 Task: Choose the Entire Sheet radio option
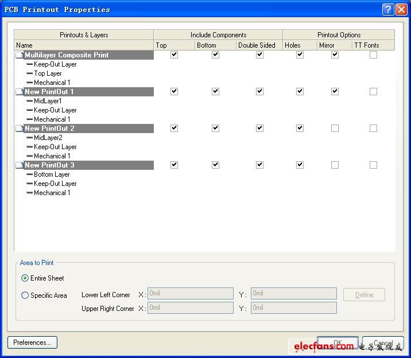coord(25,278)
